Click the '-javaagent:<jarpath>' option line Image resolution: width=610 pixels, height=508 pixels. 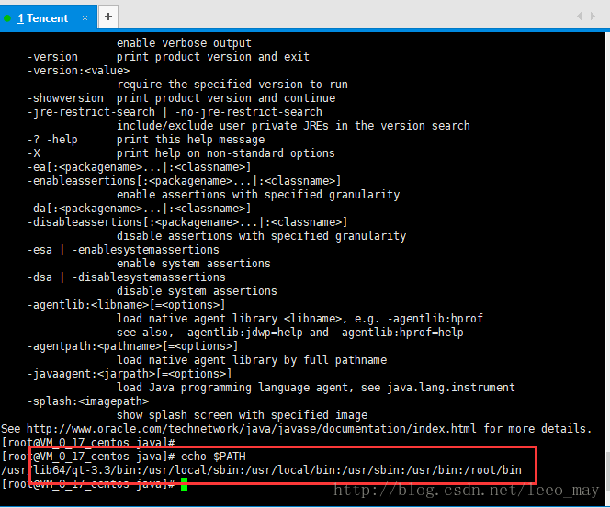130,374
